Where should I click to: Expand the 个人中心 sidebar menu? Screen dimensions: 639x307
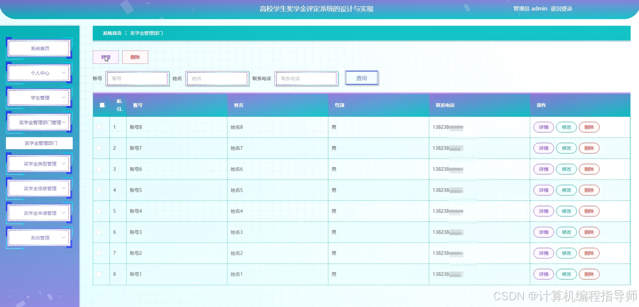coord(39,73)
